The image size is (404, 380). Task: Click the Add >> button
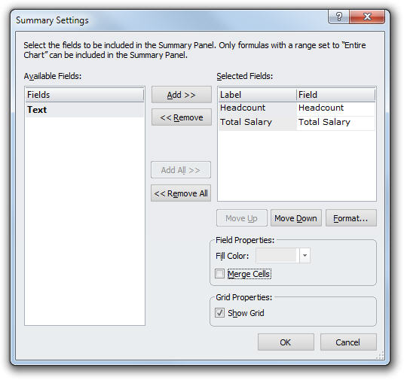182,95
